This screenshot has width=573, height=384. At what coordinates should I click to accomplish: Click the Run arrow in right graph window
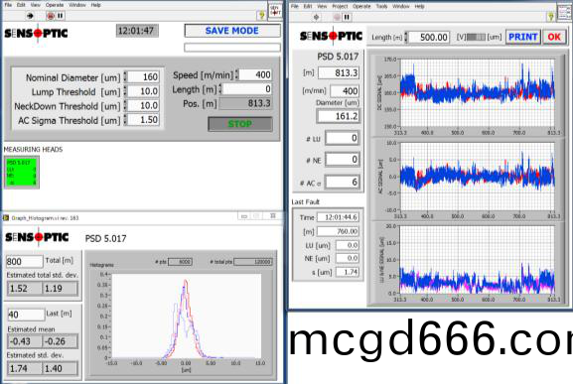[x=317, y=17]
